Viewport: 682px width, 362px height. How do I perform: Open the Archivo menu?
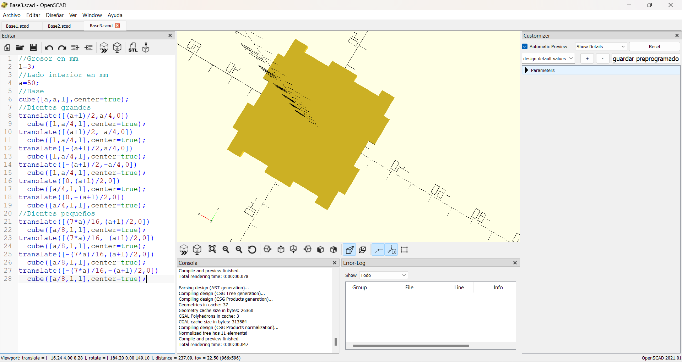point(12,15)
